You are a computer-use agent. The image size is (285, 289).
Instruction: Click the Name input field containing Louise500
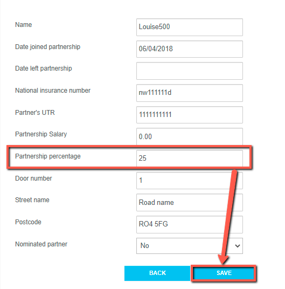coord(190,27)
